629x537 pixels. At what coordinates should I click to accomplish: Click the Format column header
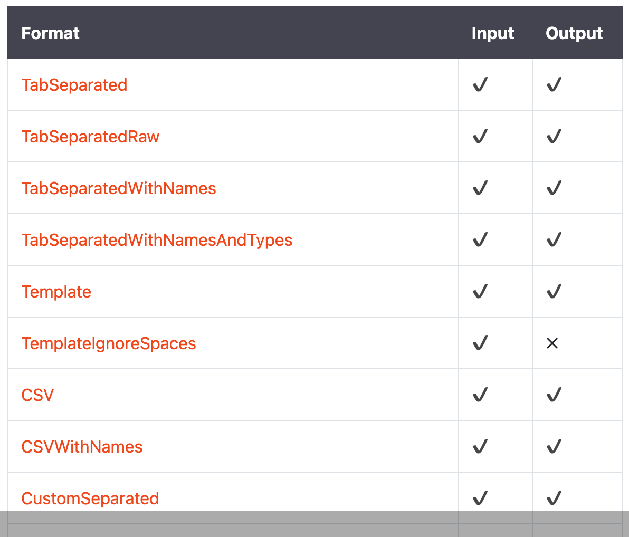(x=50, y=33)
